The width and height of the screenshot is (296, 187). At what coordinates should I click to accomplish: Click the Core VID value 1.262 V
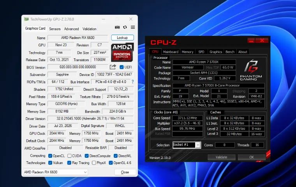[x=225, y=78]
